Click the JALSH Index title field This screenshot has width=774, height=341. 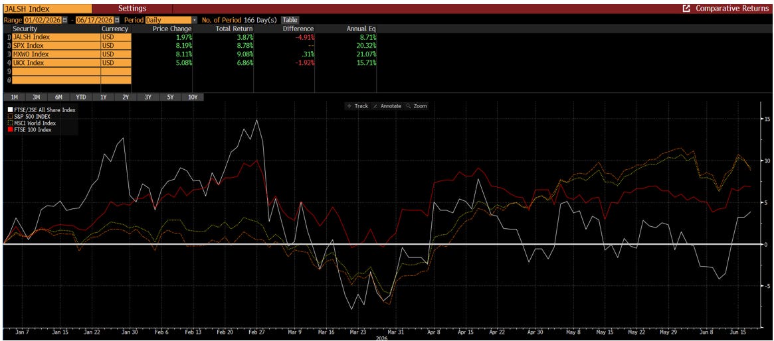click(48, 9)
